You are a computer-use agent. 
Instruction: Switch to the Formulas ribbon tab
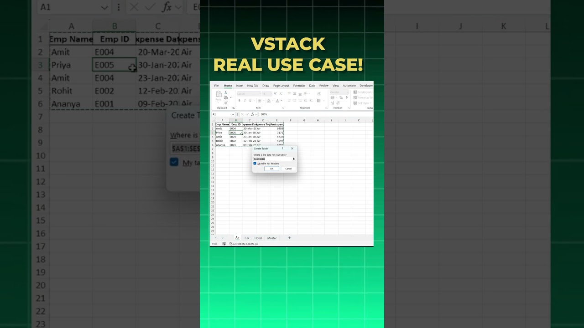tap(299, 86)
